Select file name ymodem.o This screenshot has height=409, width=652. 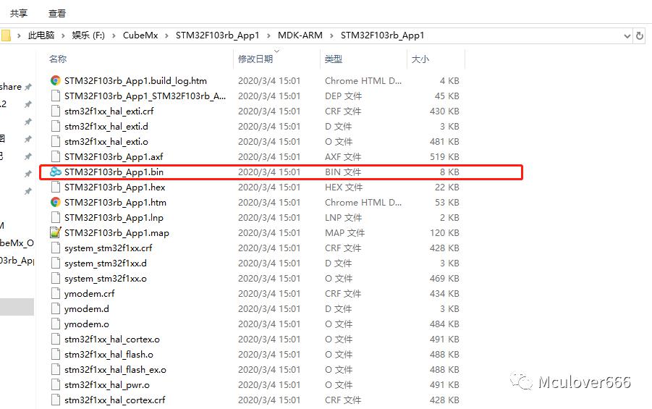(x=87, y=324)
